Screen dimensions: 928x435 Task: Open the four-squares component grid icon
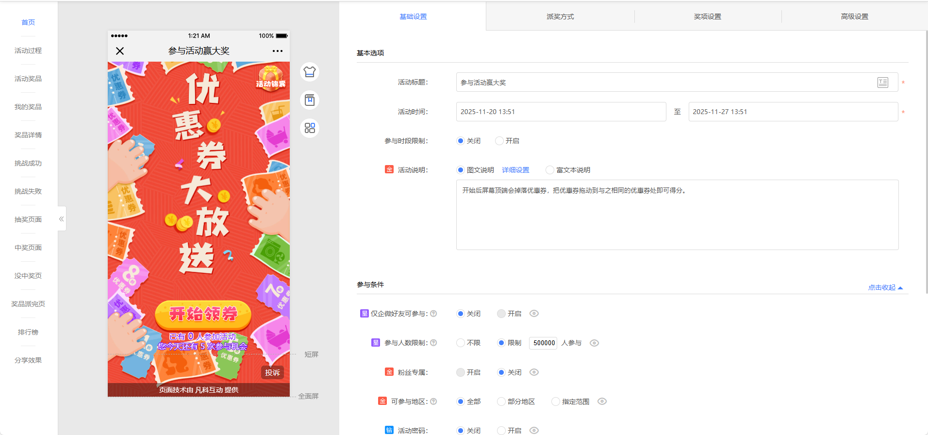[x=310, y=128]
